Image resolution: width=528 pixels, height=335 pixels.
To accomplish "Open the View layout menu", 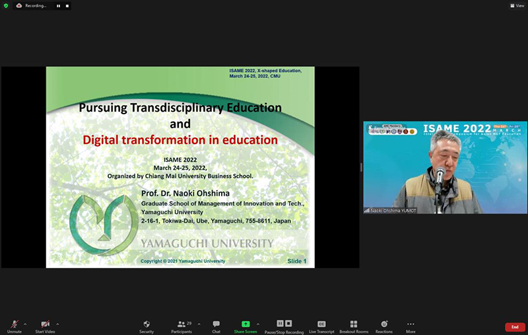I will coord(517,6).
